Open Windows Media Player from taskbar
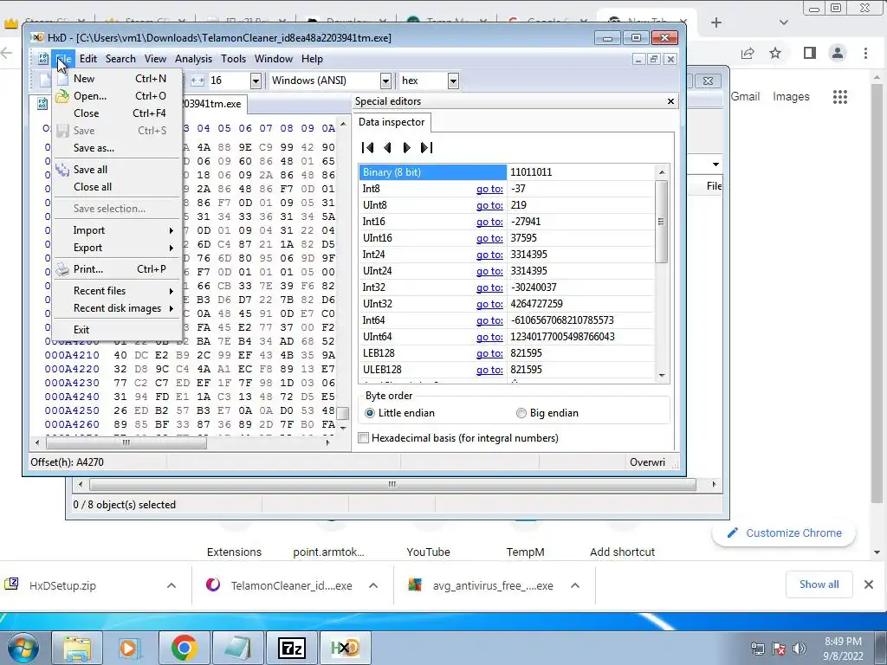 point(130,648)
